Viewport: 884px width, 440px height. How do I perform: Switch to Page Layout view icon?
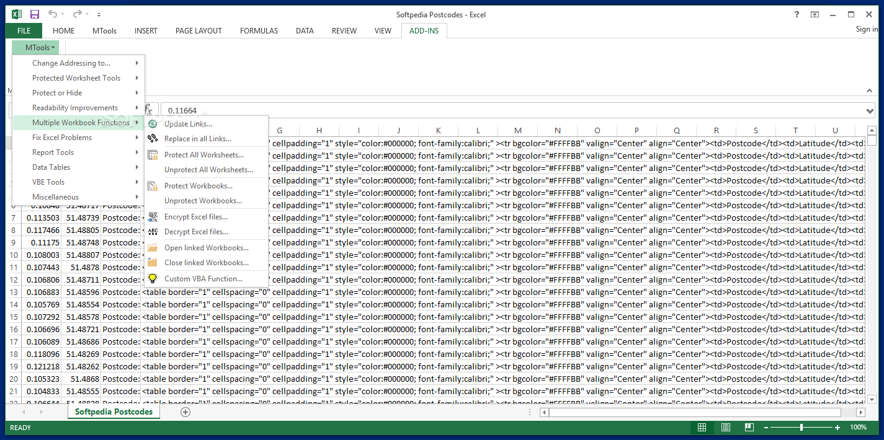point(726,428)
